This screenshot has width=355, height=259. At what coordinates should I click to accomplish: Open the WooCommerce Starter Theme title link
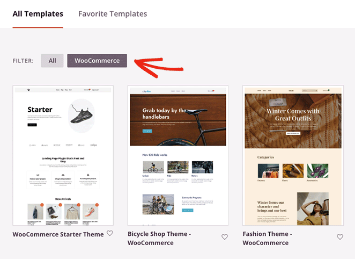(58, 234)
